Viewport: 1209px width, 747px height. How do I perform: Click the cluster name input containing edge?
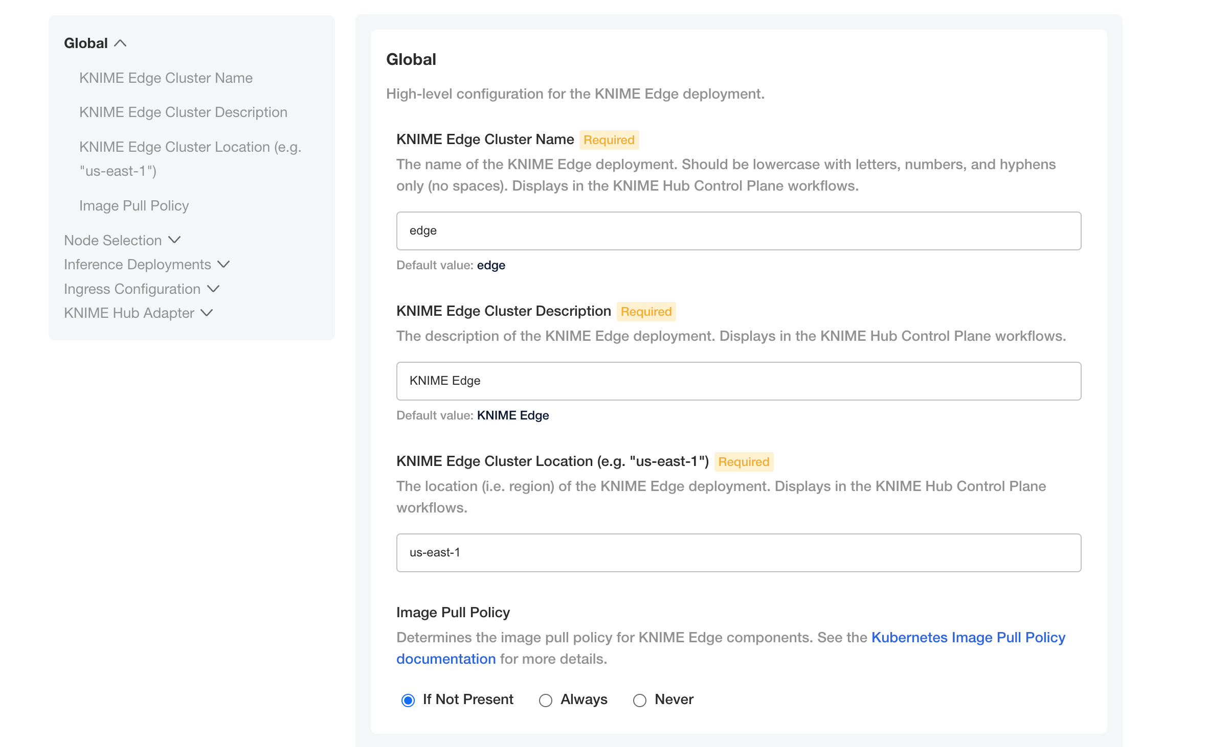[738, 231]
